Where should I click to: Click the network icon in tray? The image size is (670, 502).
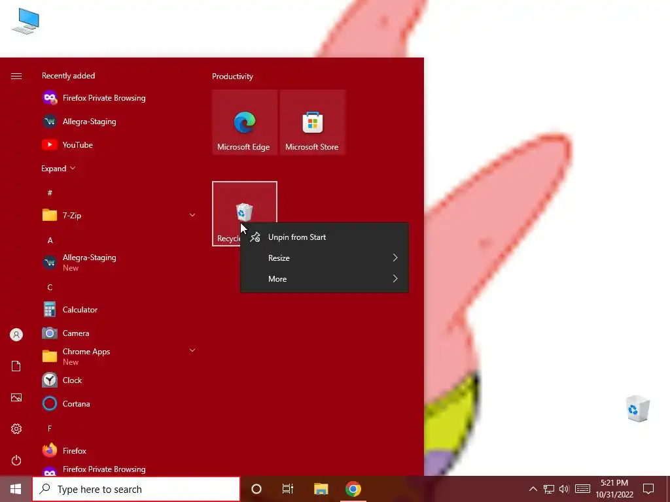[x=549, y=489]
